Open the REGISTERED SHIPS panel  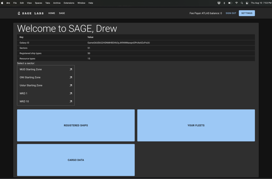click(x=76, y=125)
